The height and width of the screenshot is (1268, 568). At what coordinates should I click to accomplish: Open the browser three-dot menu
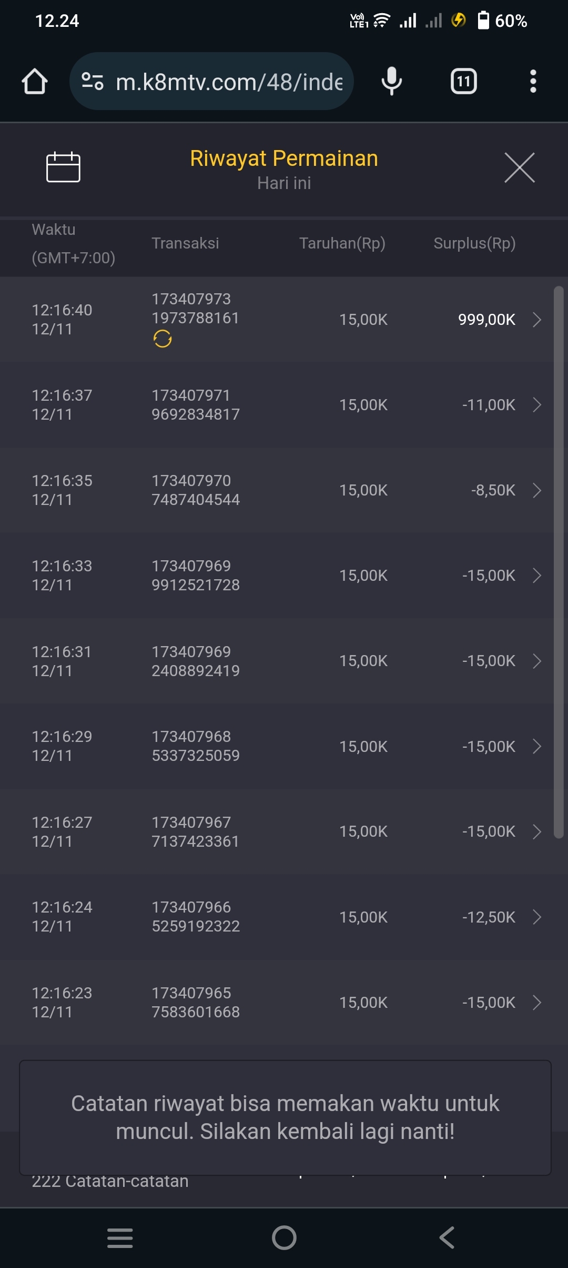click(x=533, y=82)
